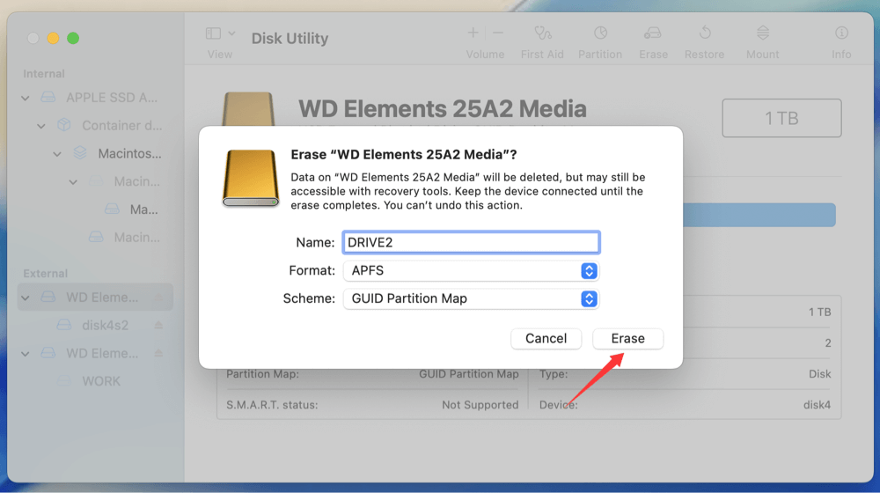
Task: Collapse the nested Macin... snapshot chevron
Action: [73, 182]
